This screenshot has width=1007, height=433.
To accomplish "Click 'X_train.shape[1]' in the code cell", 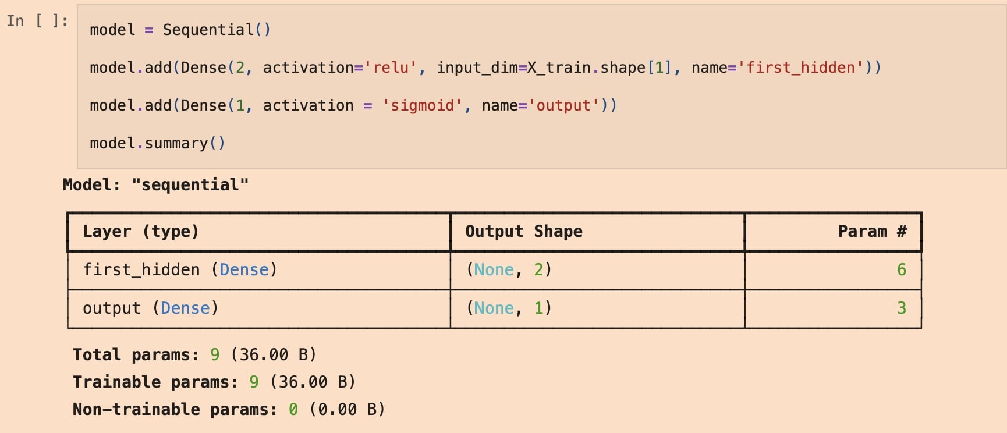I will (600, 68).
